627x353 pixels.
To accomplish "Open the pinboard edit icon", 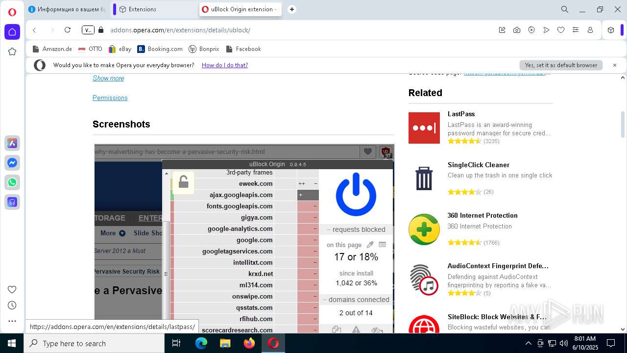I will pyautogui.click(x=502, y=30).
